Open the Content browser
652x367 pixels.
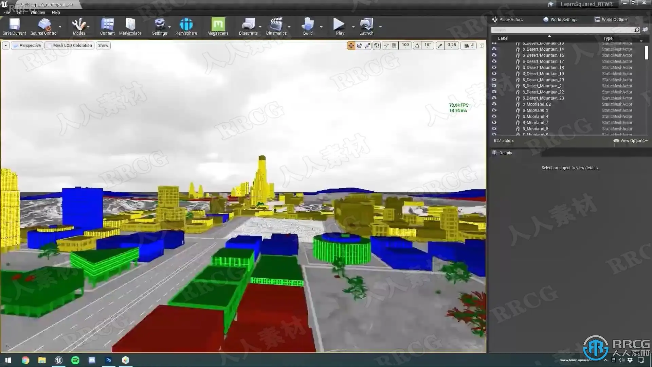(107, 27)
